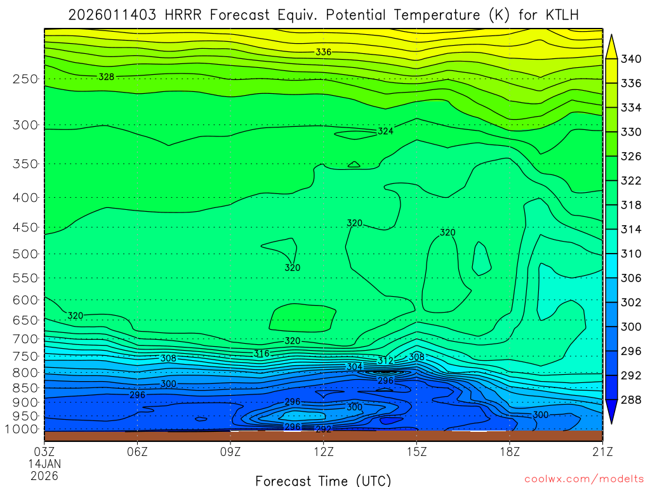The image size is (650, 487).
Task: Click the 288 value on the color legend
Action: click(x=631, y=399)
